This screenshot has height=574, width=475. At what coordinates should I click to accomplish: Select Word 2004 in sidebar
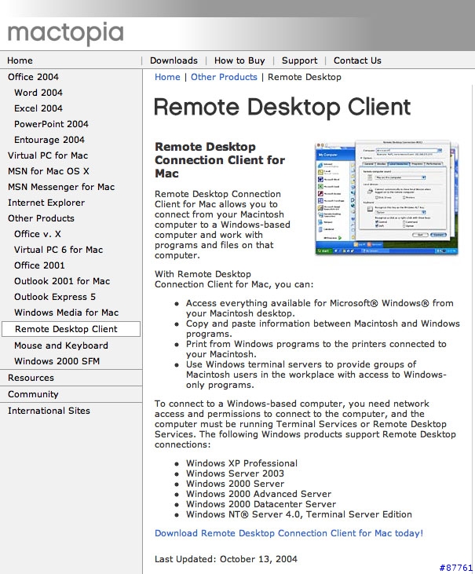click(x=38, y=93)
